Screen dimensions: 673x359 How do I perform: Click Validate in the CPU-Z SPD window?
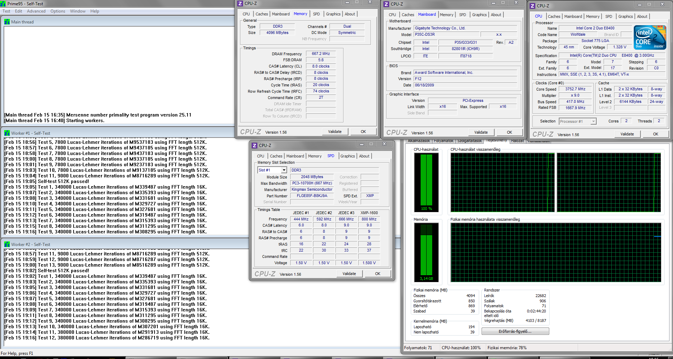tap(349, 274)
